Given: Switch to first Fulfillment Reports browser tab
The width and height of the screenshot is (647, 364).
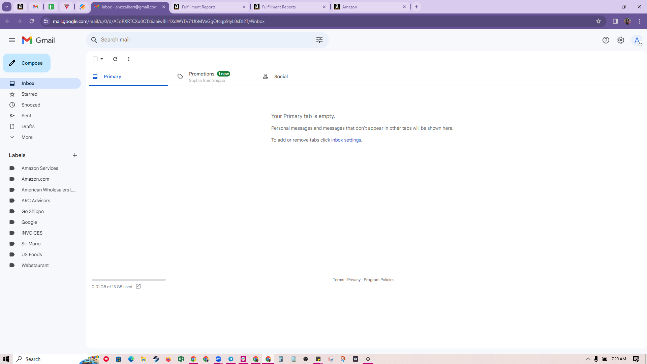Looking at the screenshot, I should (210, 7).
